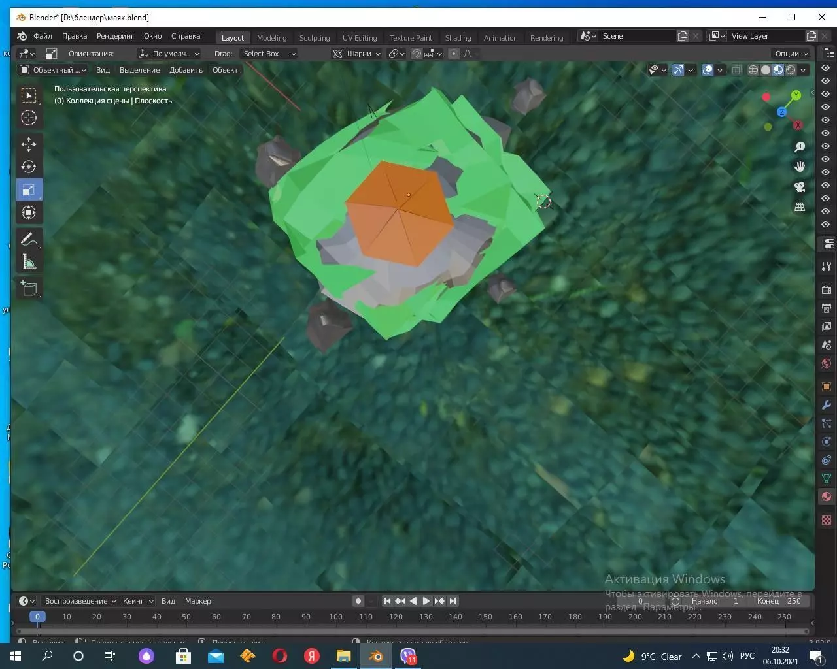The image size is (837, 669).
Task: Choose the Move tool
Action: point(29,144)
